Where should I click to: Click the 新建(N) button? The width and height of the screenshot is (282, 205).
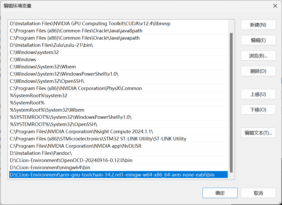[x=258, y=25]
